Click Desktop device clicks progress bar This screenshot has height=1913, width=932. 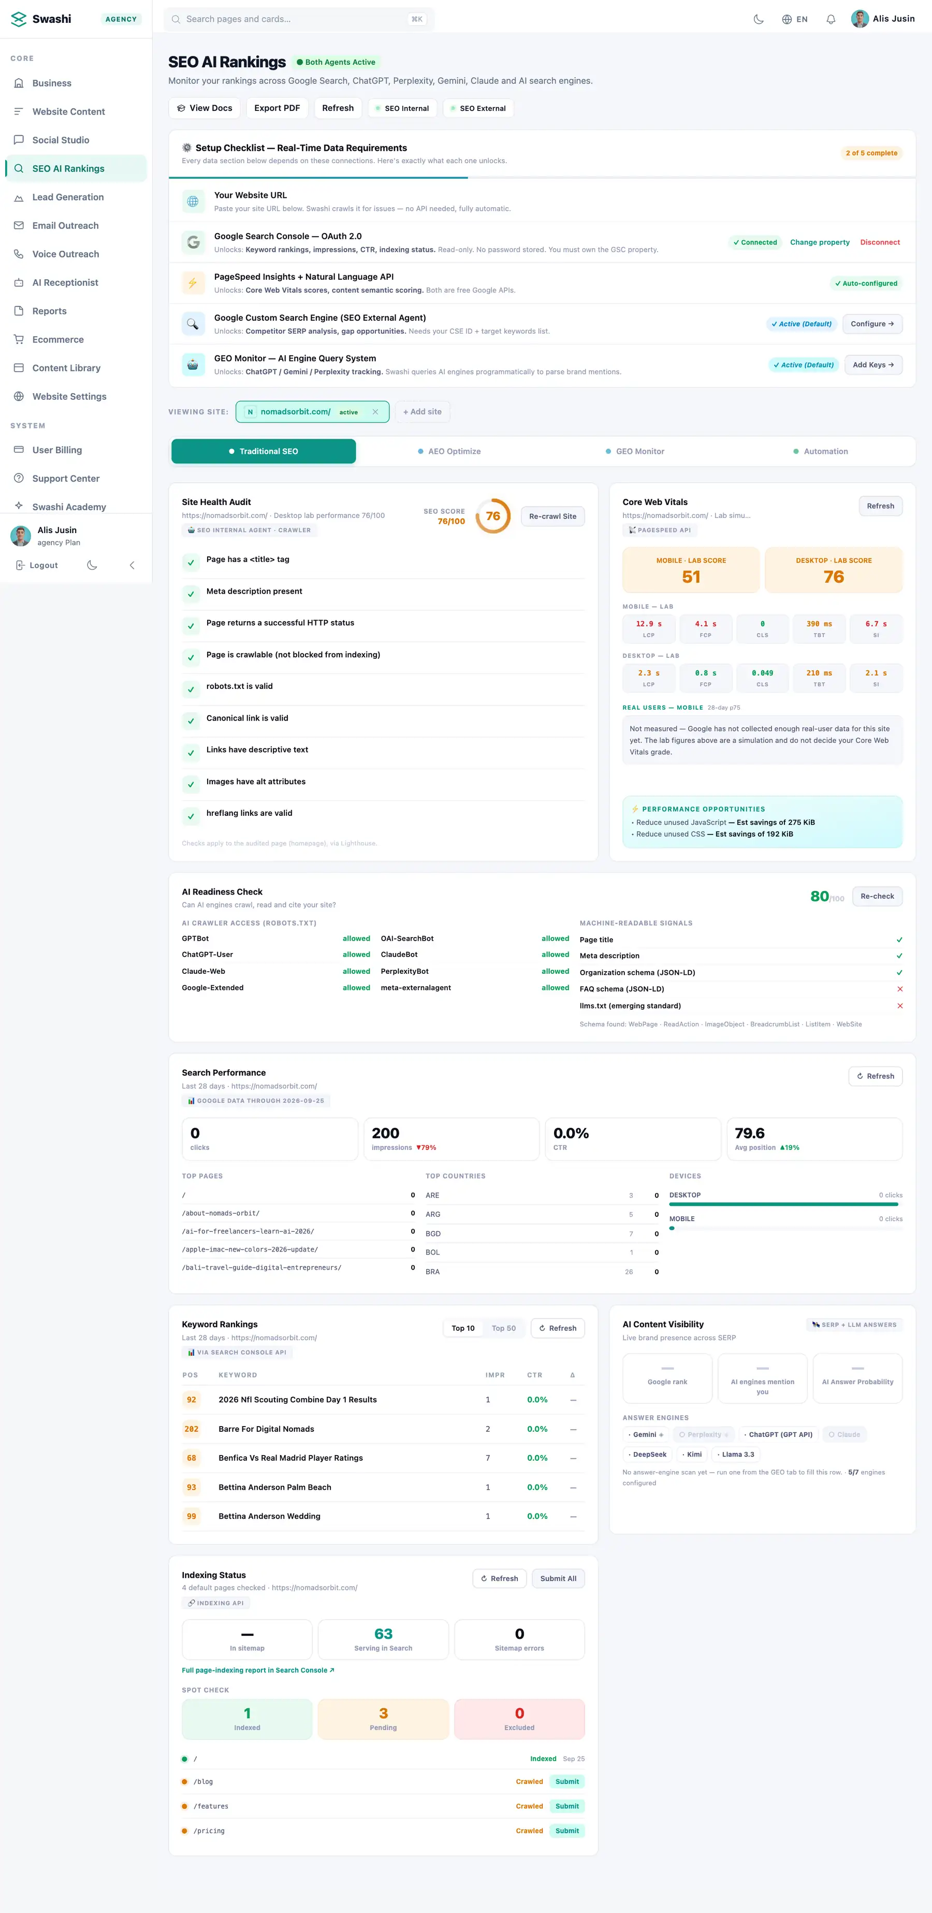tap(785, 1204)
